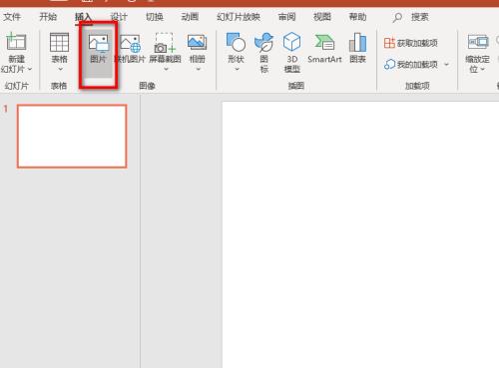Screen dimensions: 499x368
Task: Switch to the Design (设计) tab
Action: [119, 17]
